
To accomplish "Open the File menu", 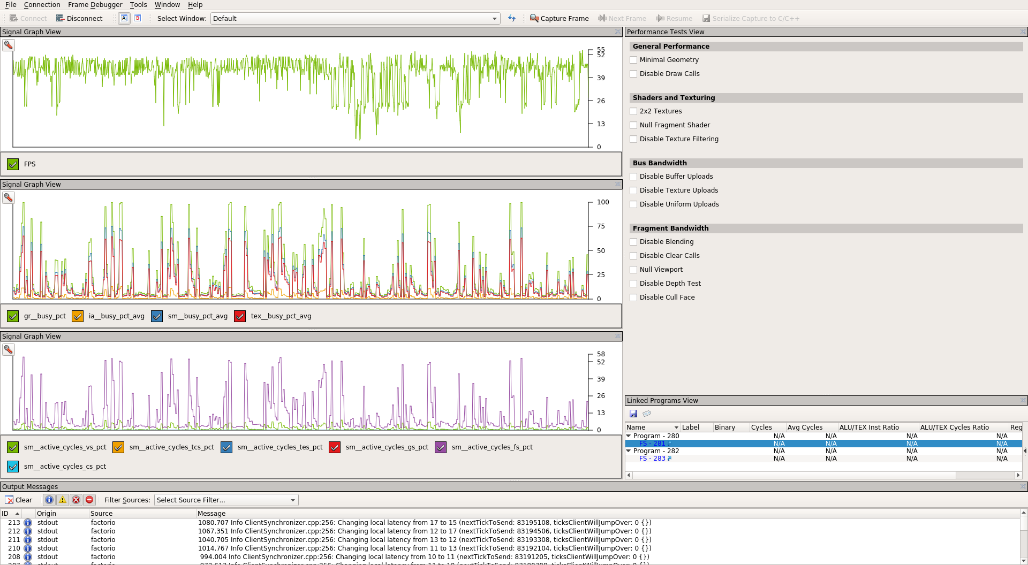I will pyautogui.click(x=11, y=4).
